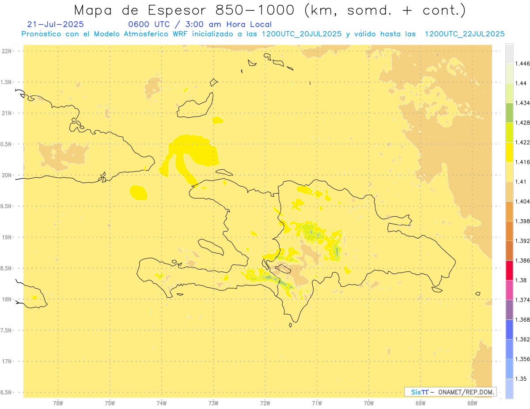Image resolution: width=530 pixels, height=409 pixels.
Task: Select the red swatch between 1.38 and 1.386
Action: tap(509, 270)
